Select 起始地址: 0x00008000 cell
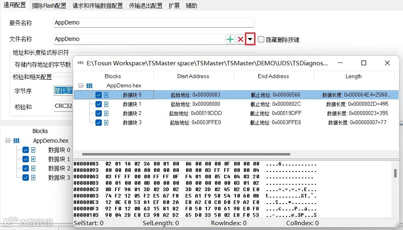 pos(195,104)
